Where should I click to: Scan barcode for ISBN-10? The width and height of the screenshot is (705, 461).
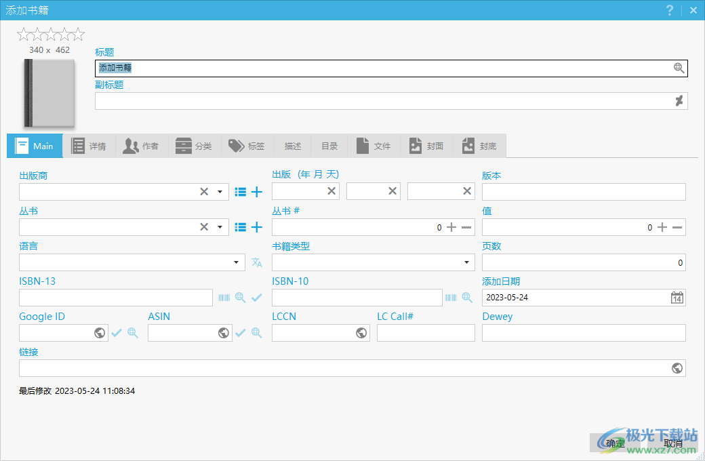coord(451,298)
